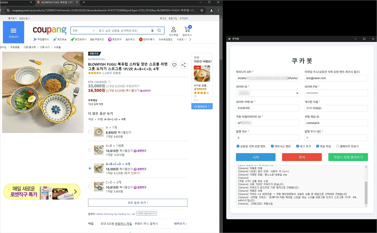Toggle 태그 추가 checkbox
377x233 pixels.
[x=297, y=146]
